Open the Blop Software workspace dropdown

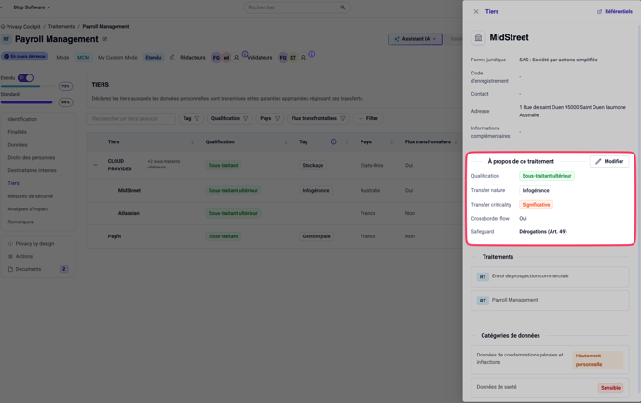coord(32,7)
